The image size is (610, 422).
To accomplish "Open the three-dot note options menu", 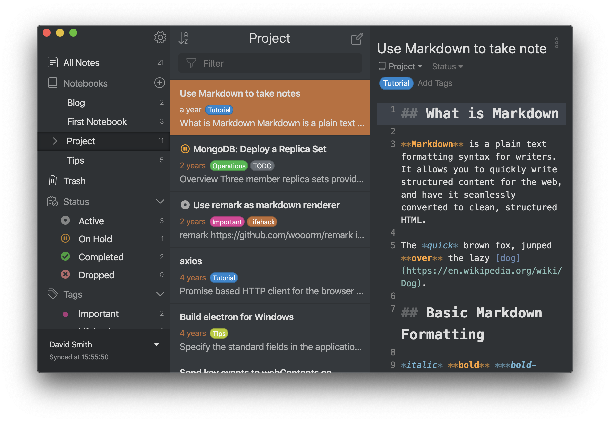I will 556,43.
